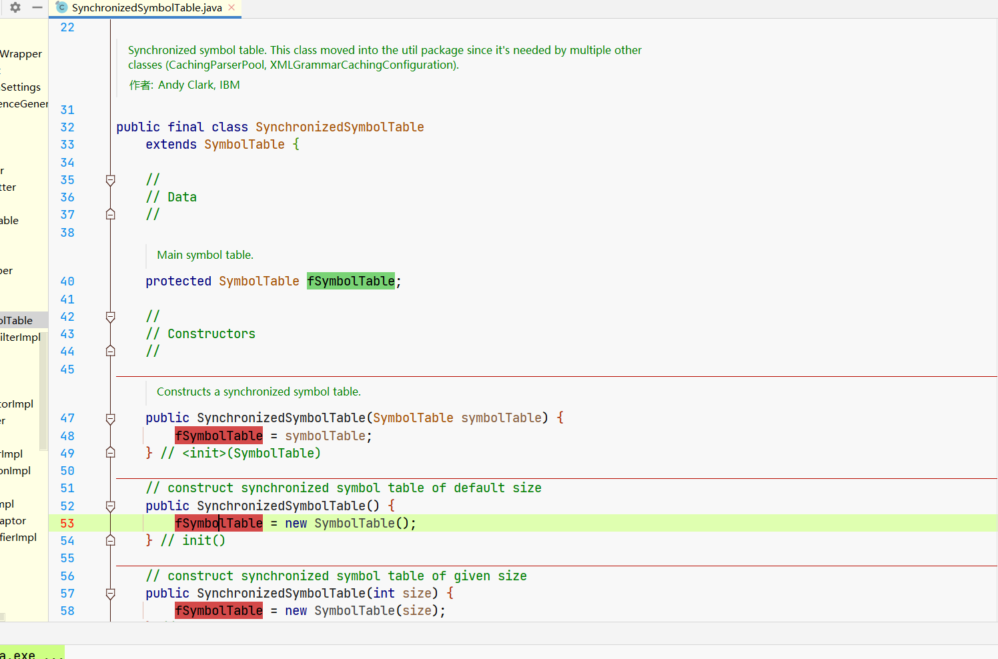
Task: Select the 'onImpl' item in project tree
Action: (15, 471)
